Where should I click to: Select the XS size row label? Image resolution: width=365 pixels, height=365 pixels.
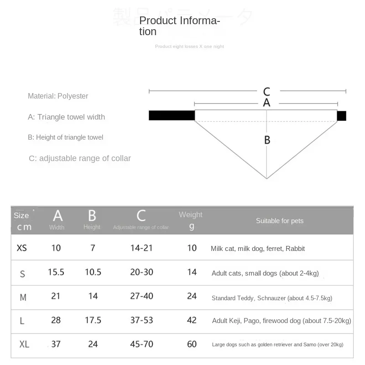tap(22, 248)
